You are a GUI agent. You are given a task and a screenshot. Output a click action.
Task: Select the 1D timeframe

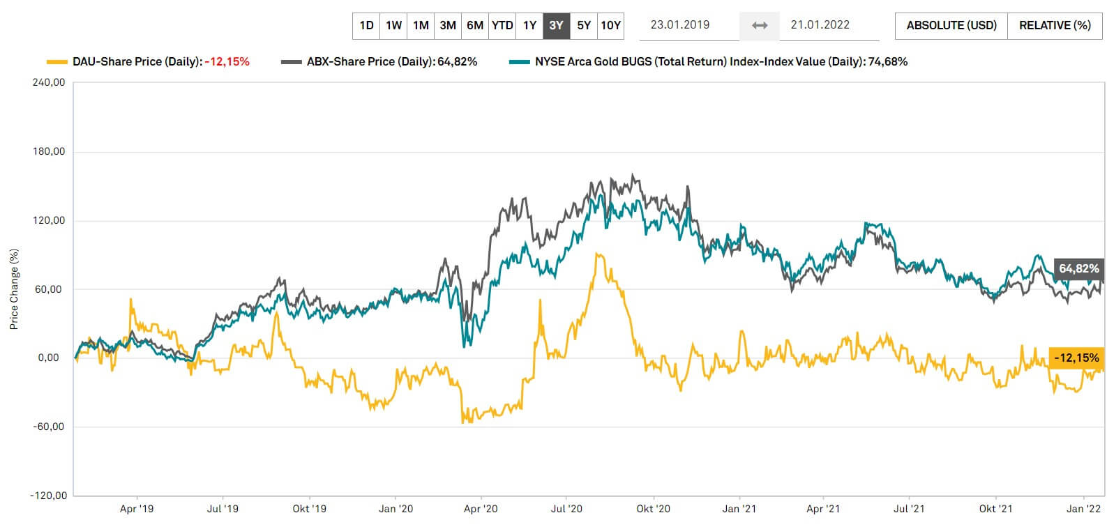[x=366, y=25]
